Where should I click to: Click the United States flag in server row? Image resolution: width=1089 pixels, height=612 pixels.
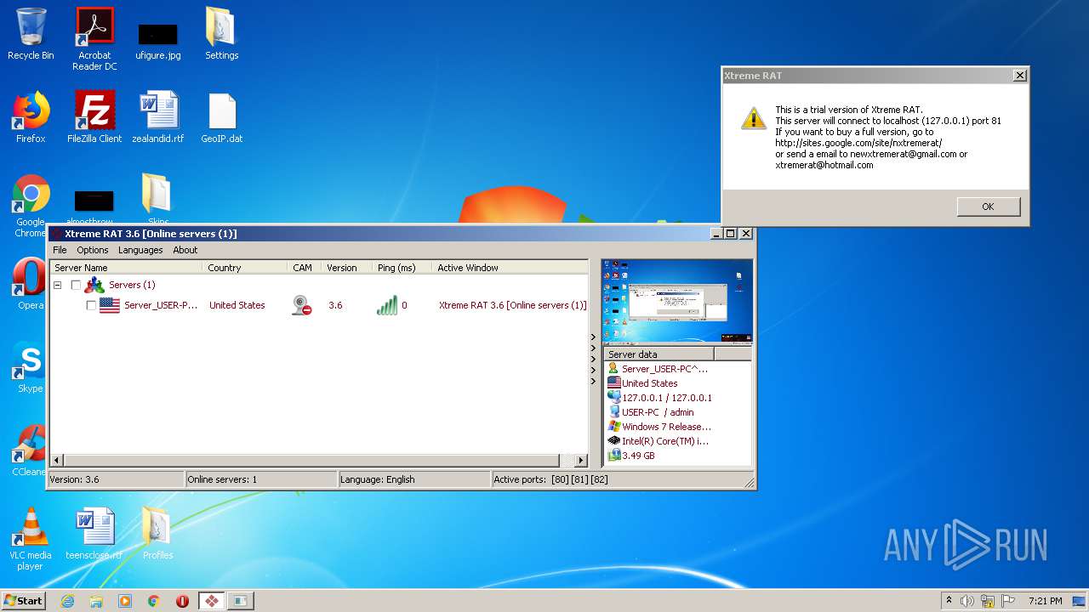coord(110,305)
